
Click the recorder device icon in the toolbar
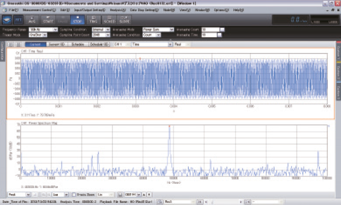coord(7,20)
